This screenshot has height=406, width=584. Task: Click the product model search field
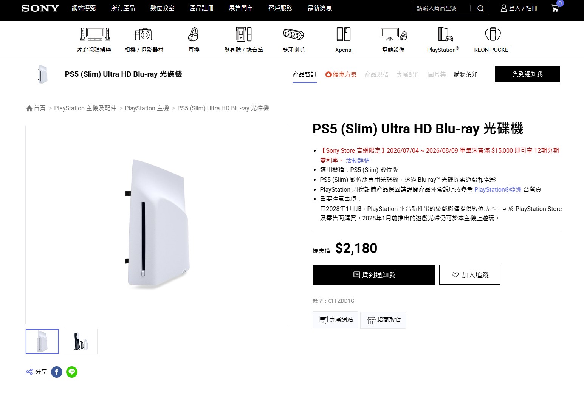click(442, 8)
